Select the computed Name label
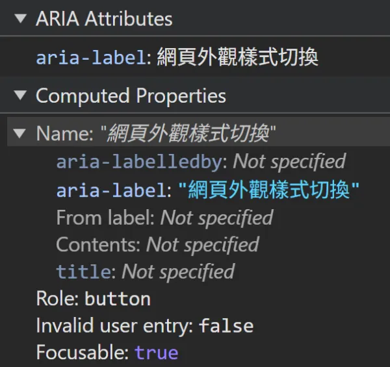390x367 pixels. tap(63, 134)
